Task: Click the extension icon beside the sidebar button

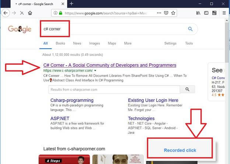Action: (x=214, y=13)
